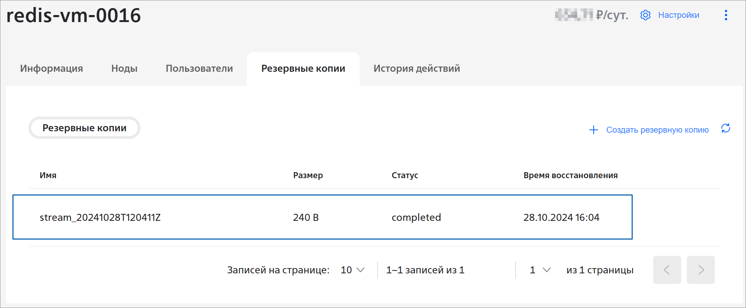Viewport: 746px width, 308px height.
Task: Go to next page arrow
Action: tap(700, 270)
